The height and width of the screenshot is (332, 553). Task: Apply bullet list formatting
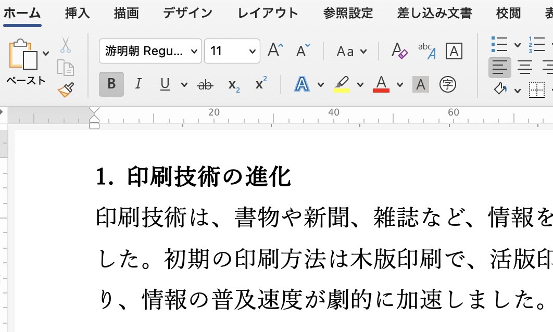tap(499, 45)
